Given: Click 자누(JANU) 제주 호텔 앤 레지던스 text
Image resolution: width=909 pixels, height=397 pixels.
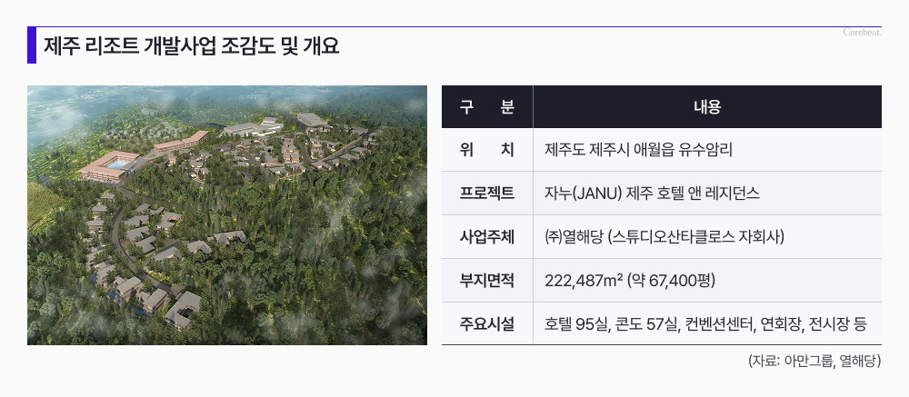Looking at the screenshot, I should [652, 194].
